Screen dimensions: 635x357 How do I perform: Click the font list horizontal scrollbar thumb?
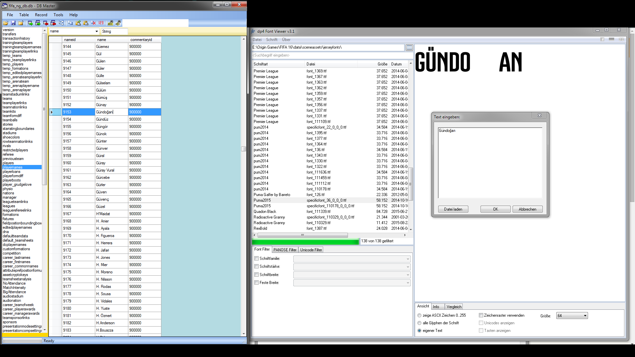point(302,235)
